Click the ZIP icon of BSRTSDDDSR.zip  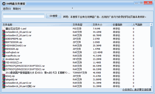click(4, 42)
